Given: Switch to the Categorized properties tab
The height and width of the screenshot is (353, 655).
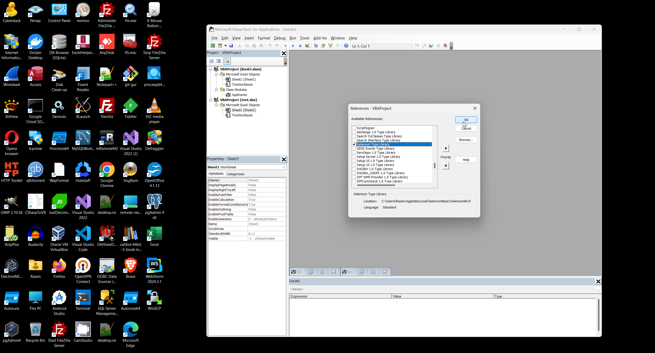Looking at the screenshot, I should (235, 174).
